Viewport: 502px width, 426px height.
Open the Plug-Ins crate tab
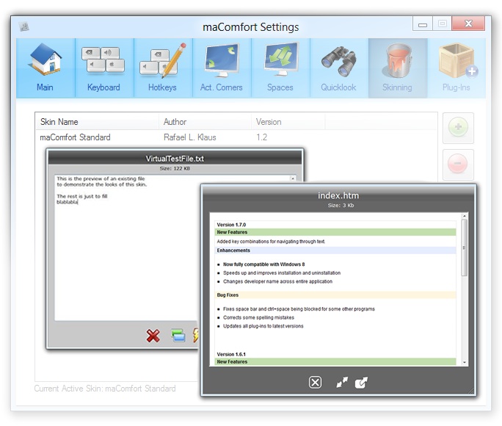coord(456,68)
